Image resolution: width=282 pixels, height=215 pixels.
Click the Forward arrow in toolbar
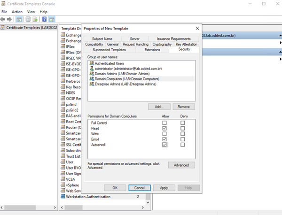(10, 19)
